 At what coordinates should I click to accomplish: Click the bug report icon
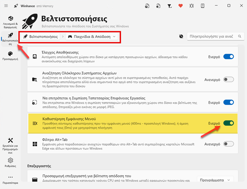click(x=191, y=6)
